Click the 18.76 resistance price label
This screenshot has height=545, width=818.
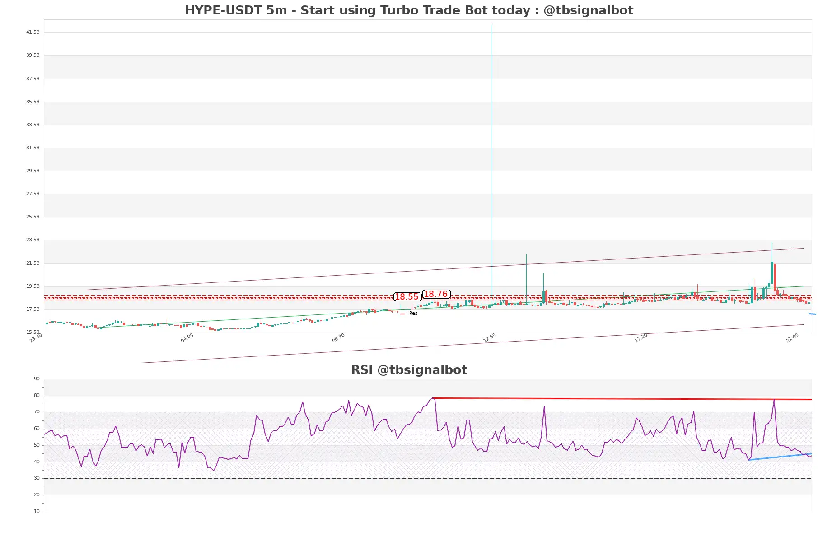[436, 294]
